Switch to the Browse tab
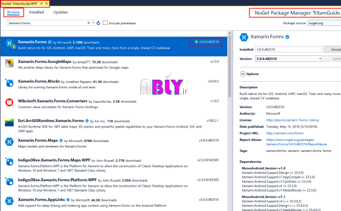The image size is (341, 211). point(13,12)
